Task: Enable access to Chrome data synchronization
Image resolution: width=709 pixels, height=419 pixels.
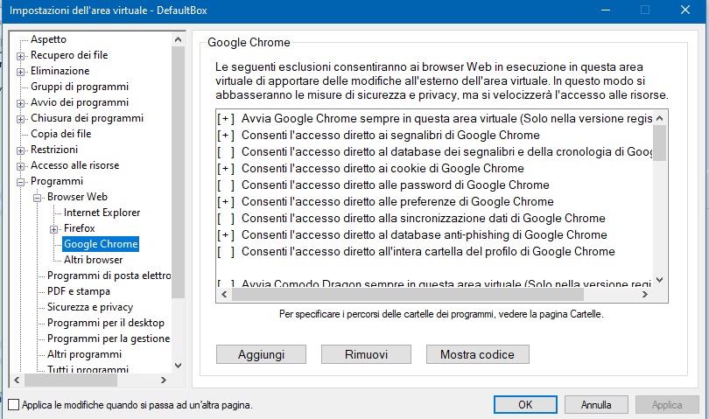Action: click(x=411, y=219)
